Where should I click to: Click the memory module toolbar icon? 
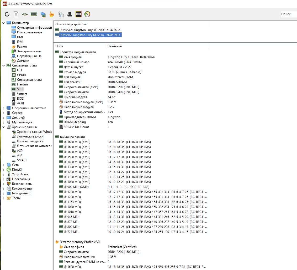click(x=34, y=14)
